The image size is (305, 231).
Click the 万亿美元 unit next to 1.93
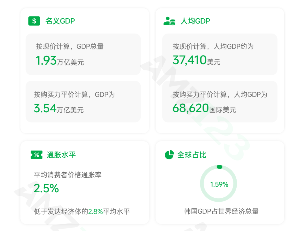pos(70,62)
